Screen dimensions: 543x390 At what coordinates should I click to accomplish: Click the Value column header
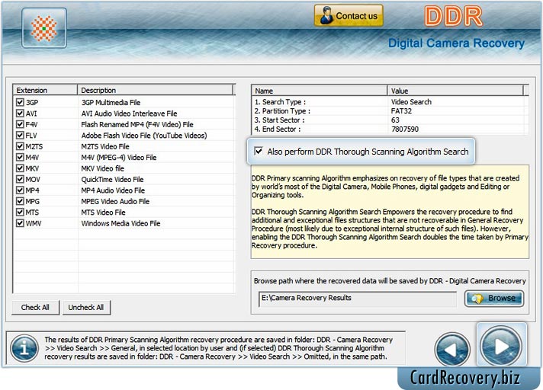455,91
